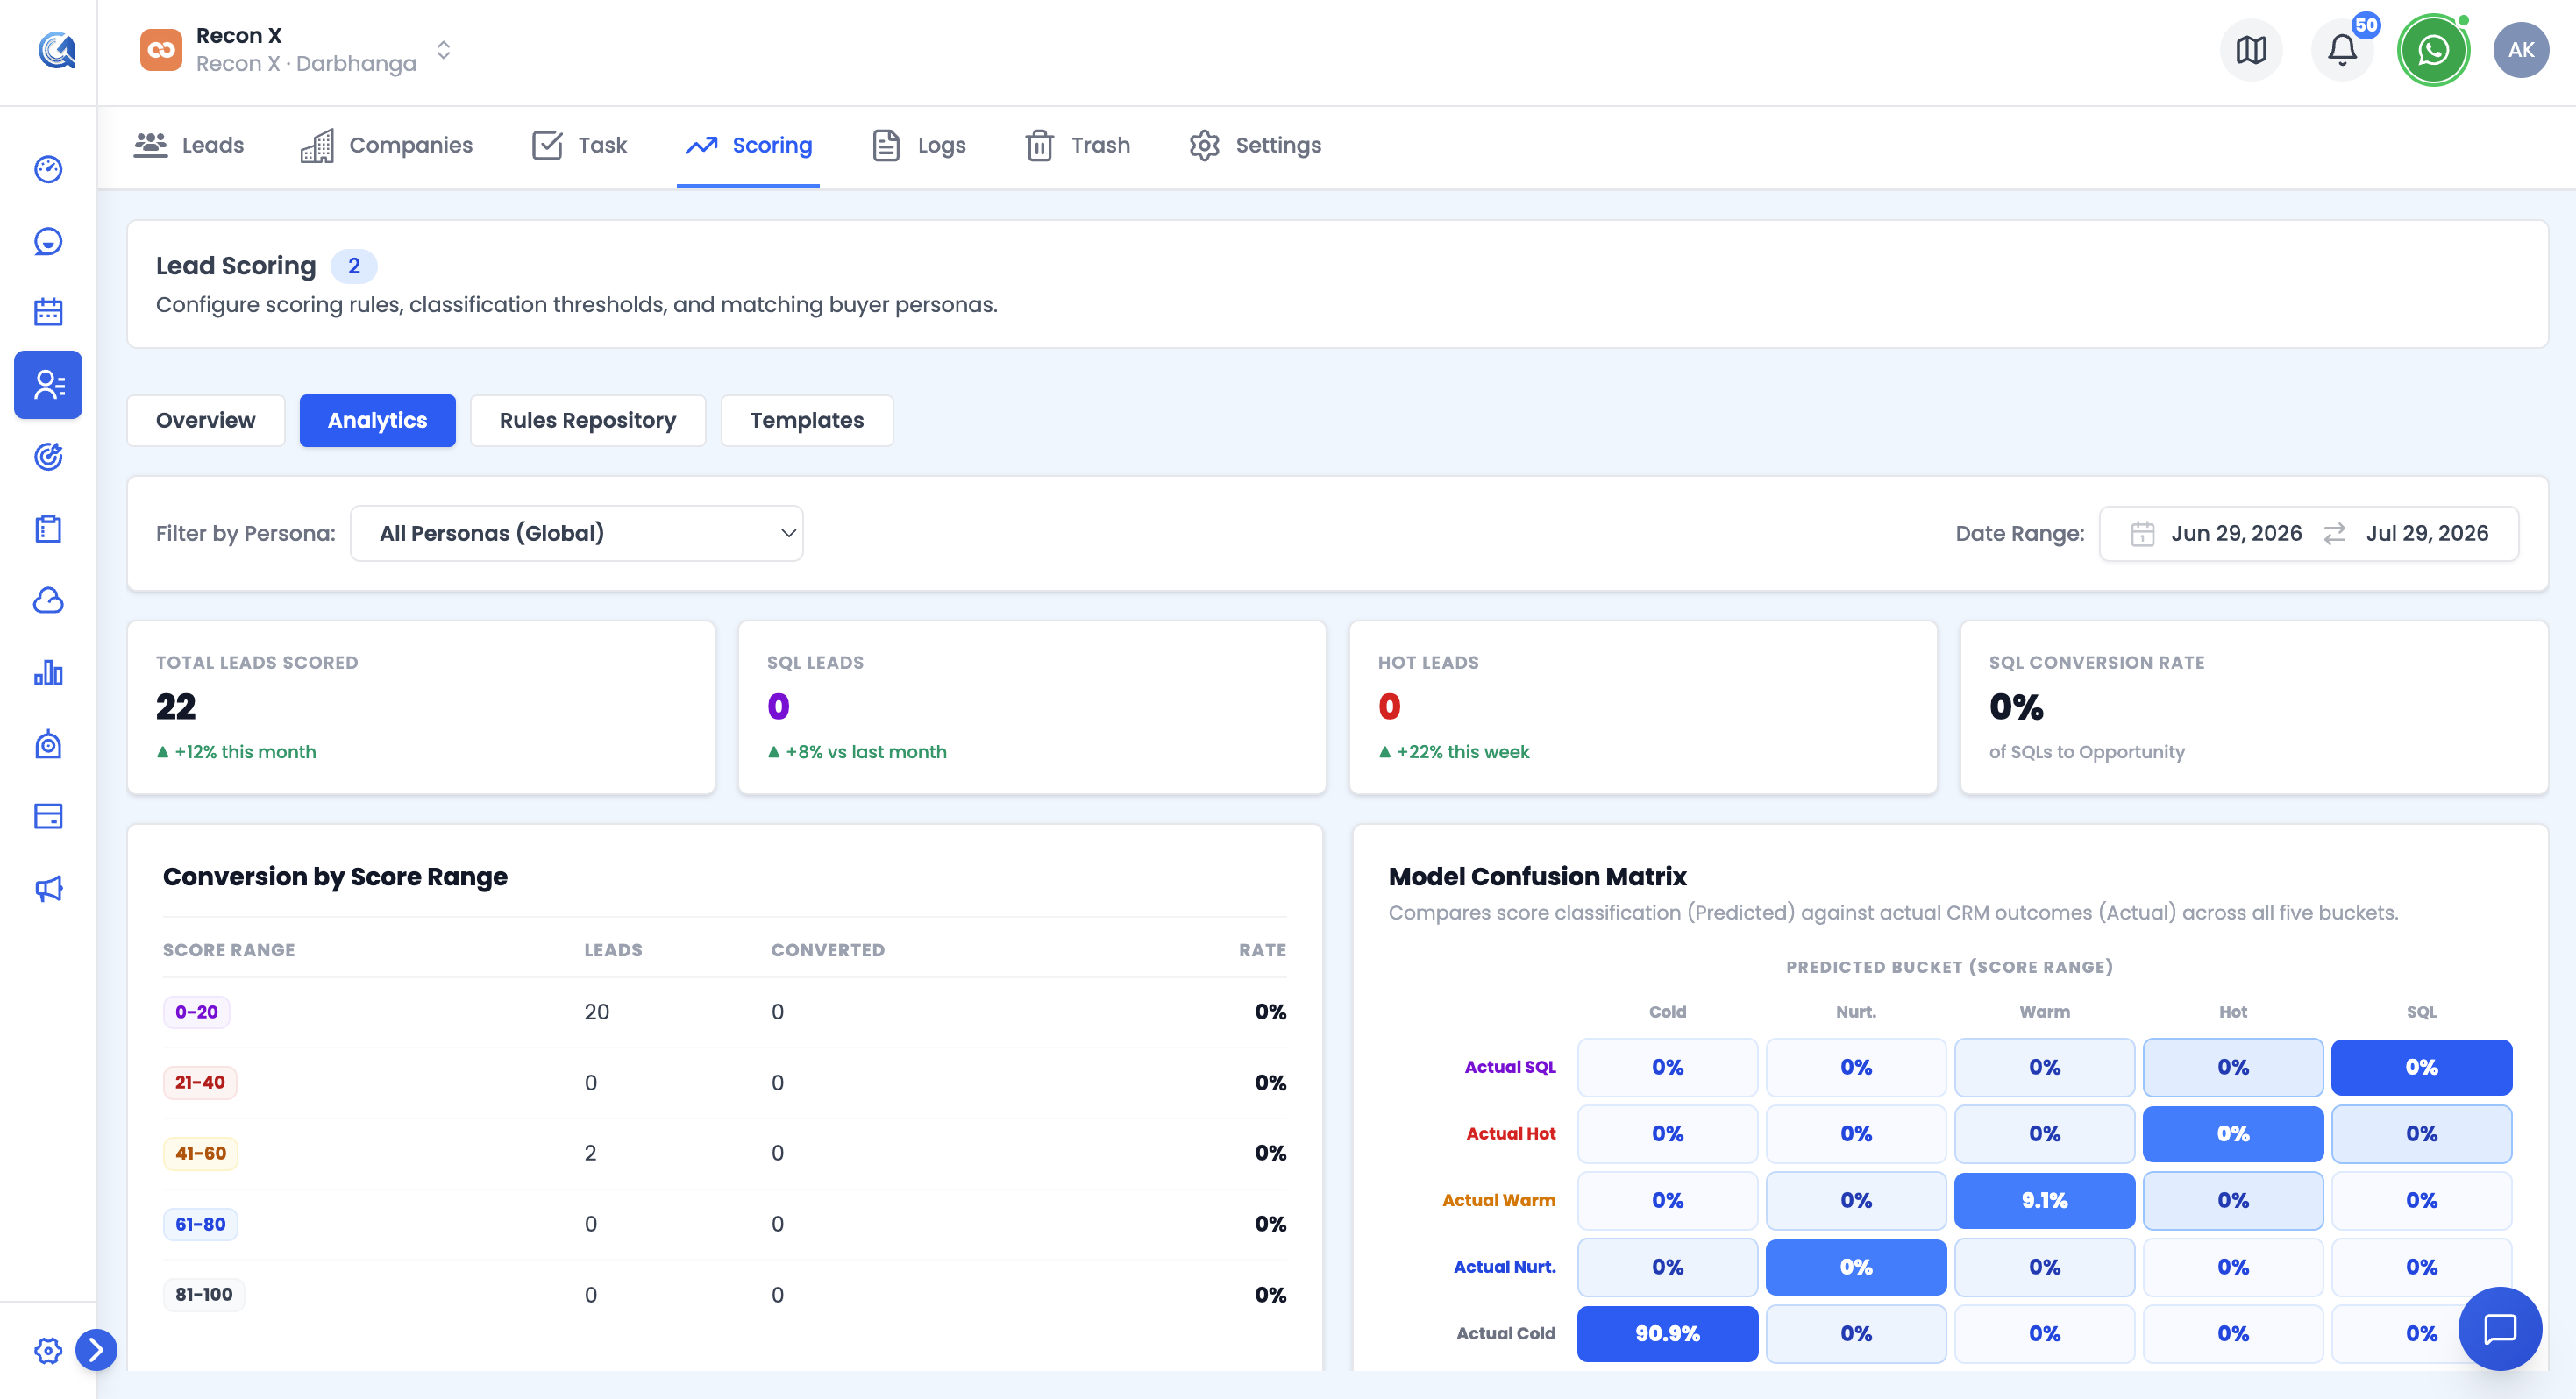Open the map icon in the header
Image resolution: width=2576 pixels, height=1399 pixels.
[2251, 50]
